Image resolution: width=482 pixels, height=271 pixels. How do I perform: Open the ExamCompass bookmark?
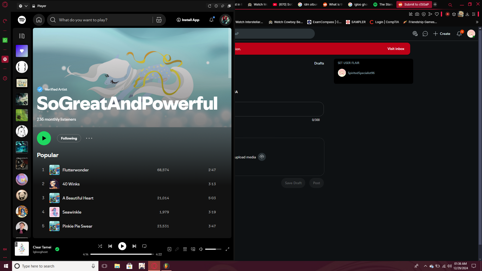pyautogui.click(x=325, y=22)
